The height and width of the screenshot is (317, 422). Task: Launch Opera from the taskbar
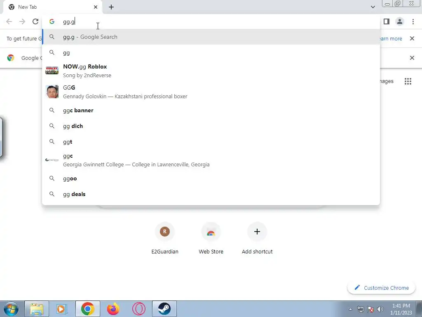tap(138, 309)
